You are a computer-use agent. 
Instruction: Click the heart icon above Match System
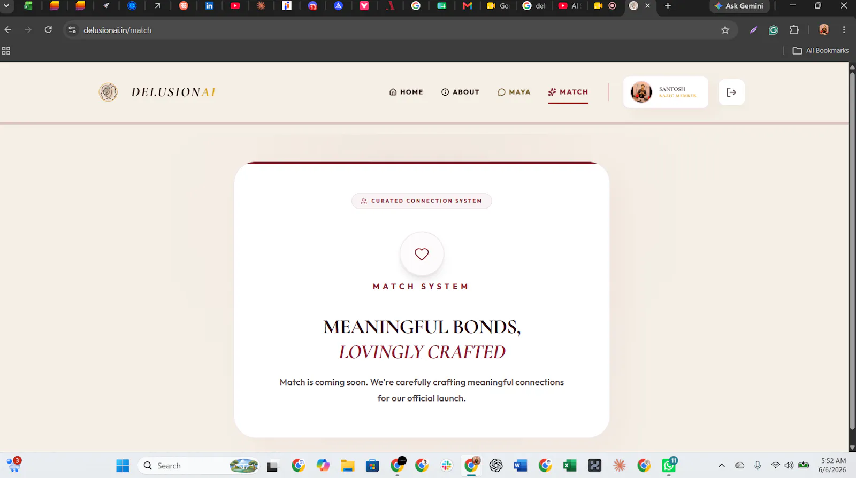pos(422,254)
